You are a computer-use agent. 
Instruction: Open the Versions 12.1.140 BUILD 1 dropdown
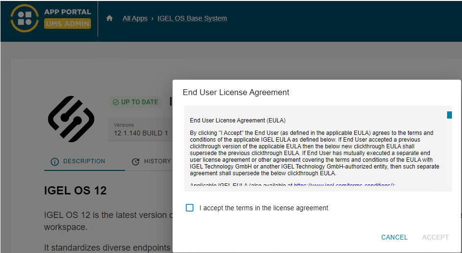click(x=141, y=129)
